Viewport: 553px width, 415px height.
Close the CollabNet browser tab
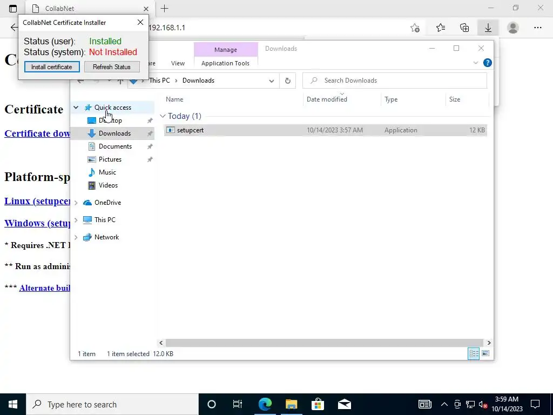[x=146, y=9]
